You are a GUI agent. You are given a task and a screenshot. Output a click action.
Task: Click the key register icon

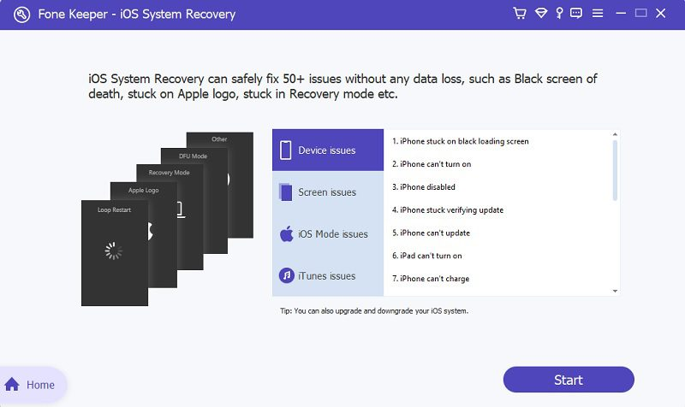[x=560, y=14]
